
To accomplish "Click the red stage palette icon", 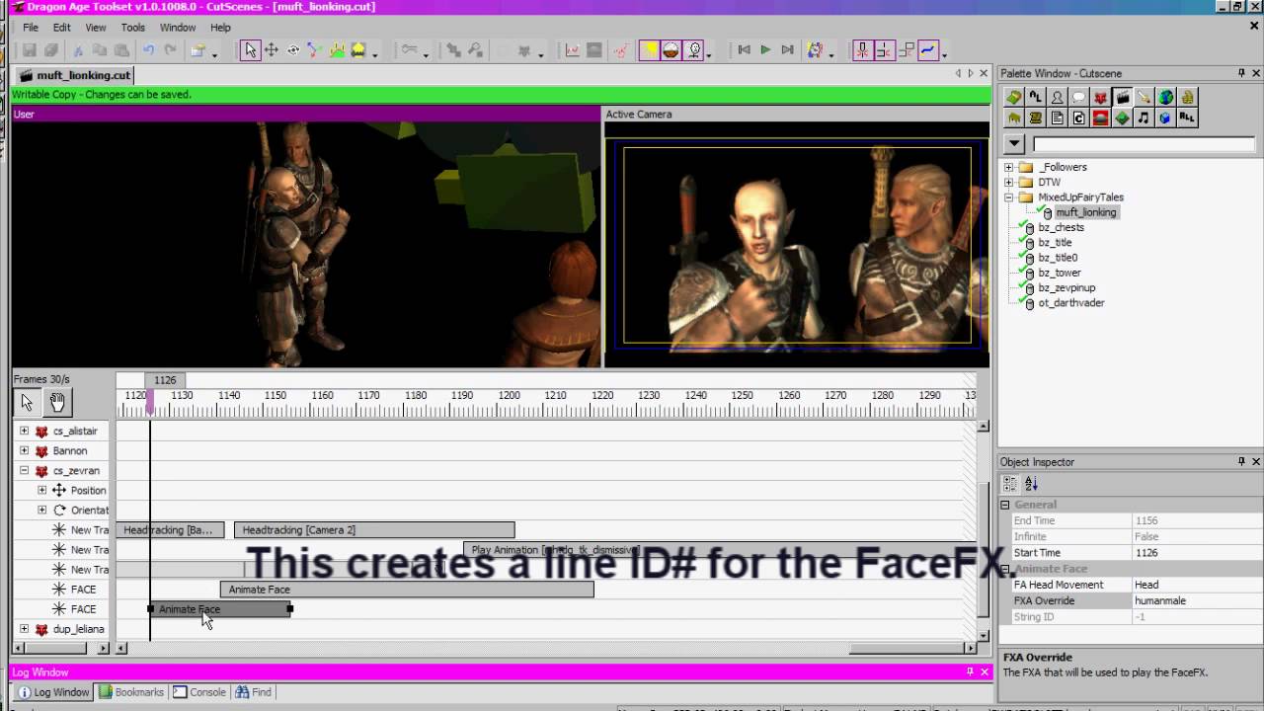I will (x=1100, y=118).
